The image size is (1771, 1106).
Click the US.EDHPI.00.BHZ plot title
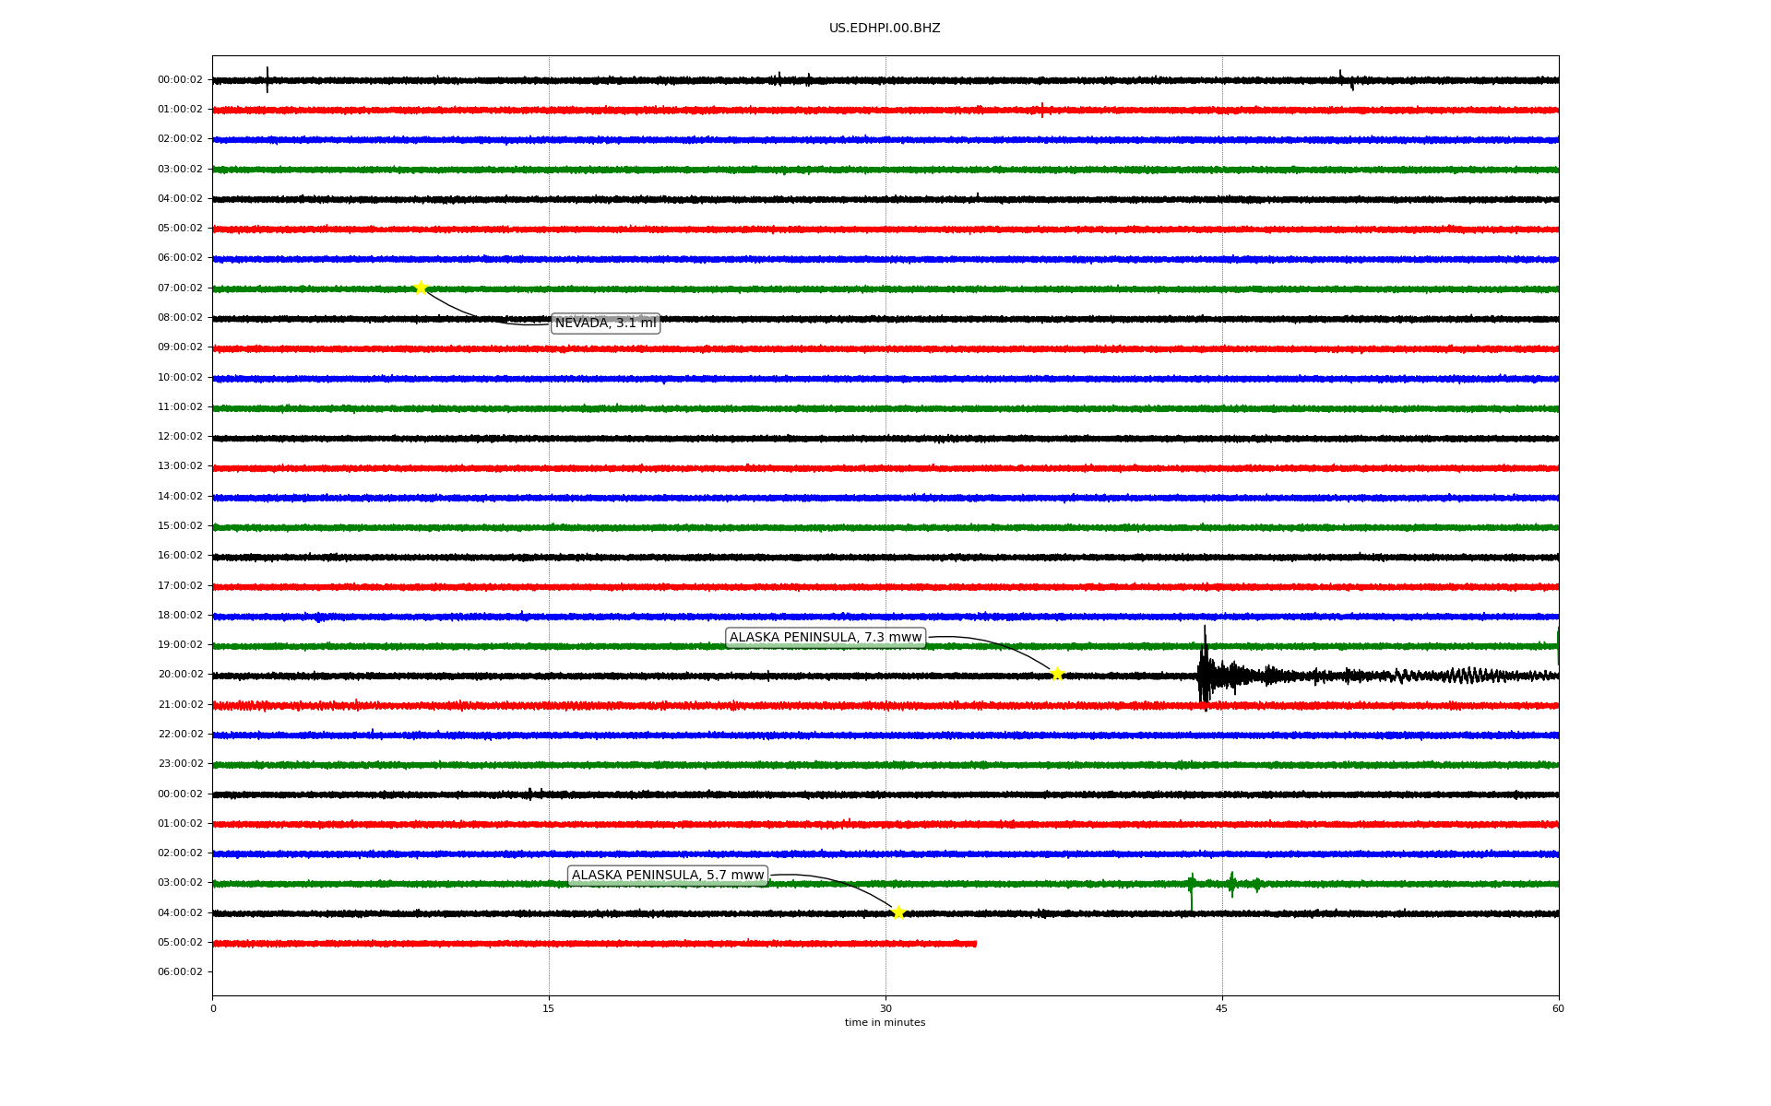pos(885,29)
